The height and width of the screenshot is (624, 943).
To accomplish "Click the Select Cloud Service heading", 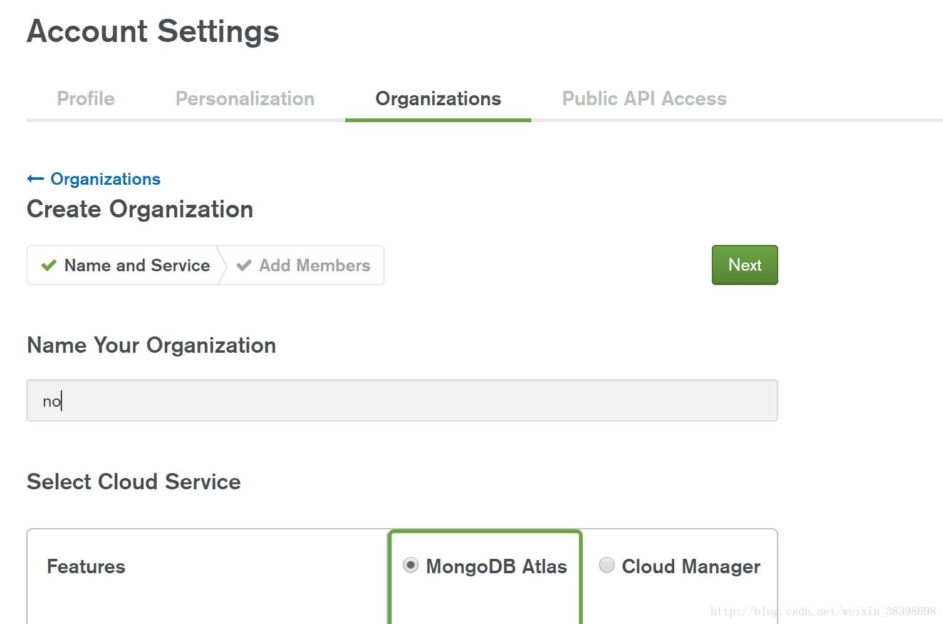I will pos(133,482).
